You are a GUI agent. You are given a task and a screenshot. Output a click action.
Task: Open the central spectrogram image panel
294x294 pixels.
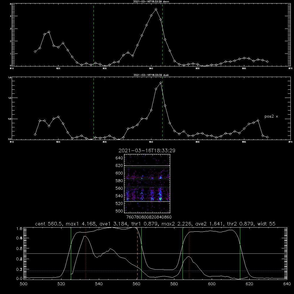pos(147,183)
